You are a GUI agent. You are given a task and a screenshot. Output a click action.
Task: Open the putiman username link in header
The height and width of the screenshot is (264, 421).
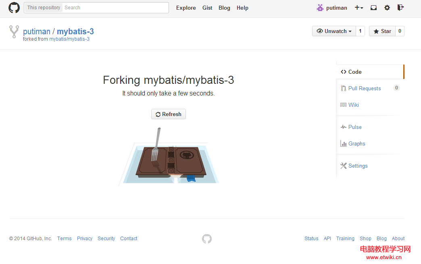pyautogui.click(x=337, y=8)
